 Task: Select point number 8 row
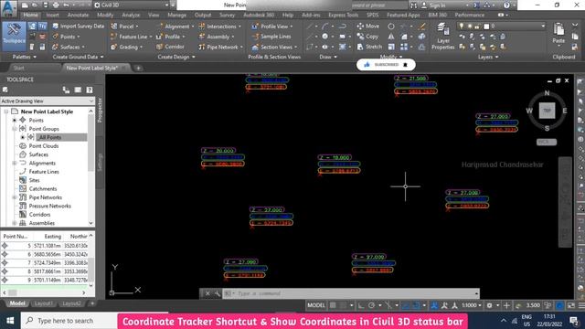(x=45, y=271)
